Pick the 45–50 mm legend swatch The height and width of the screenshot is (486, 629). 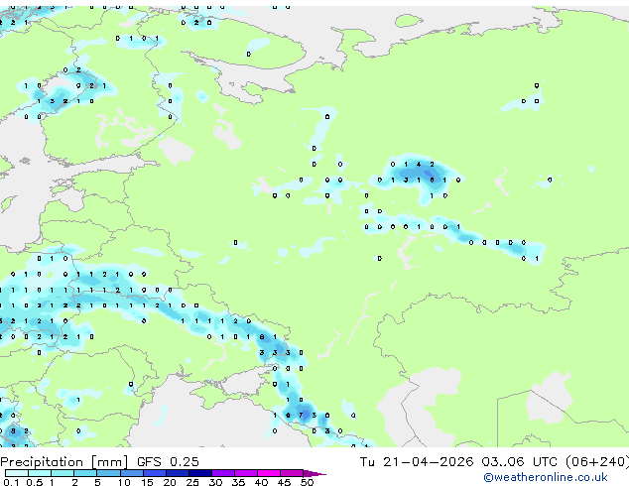pos(292,473)
